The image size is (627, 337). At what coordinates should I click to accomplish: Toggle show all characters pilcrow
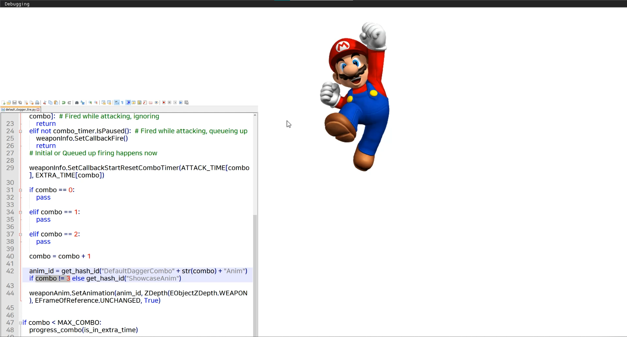[x=122, y=103]
